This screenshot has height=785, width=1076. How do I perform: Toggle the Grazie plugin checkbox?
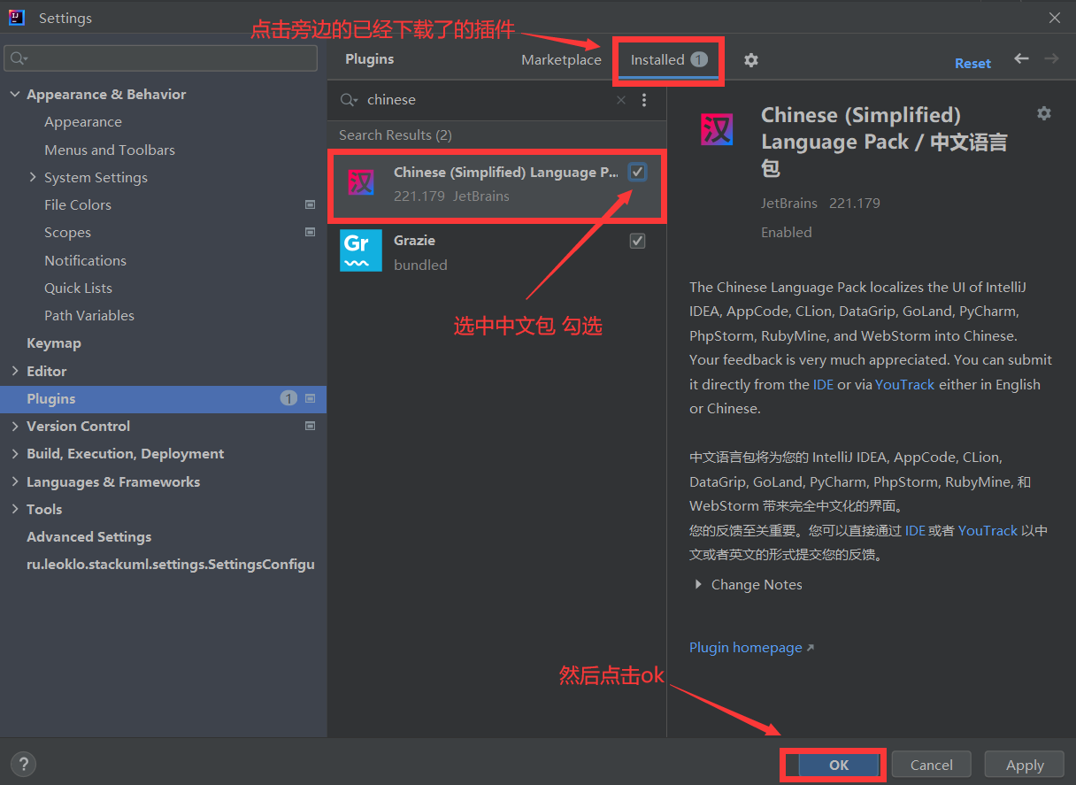637,241
